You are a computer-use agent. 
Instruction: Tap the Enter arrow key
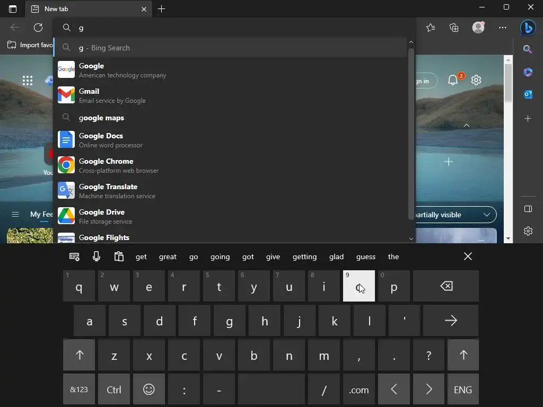[451, 321]
